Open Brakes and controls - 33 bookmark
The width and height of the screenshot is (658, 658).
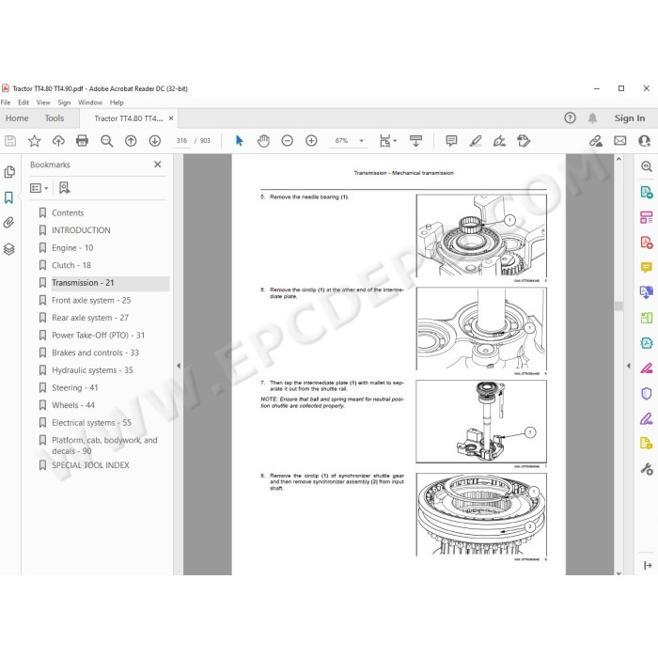pos(95,352)
